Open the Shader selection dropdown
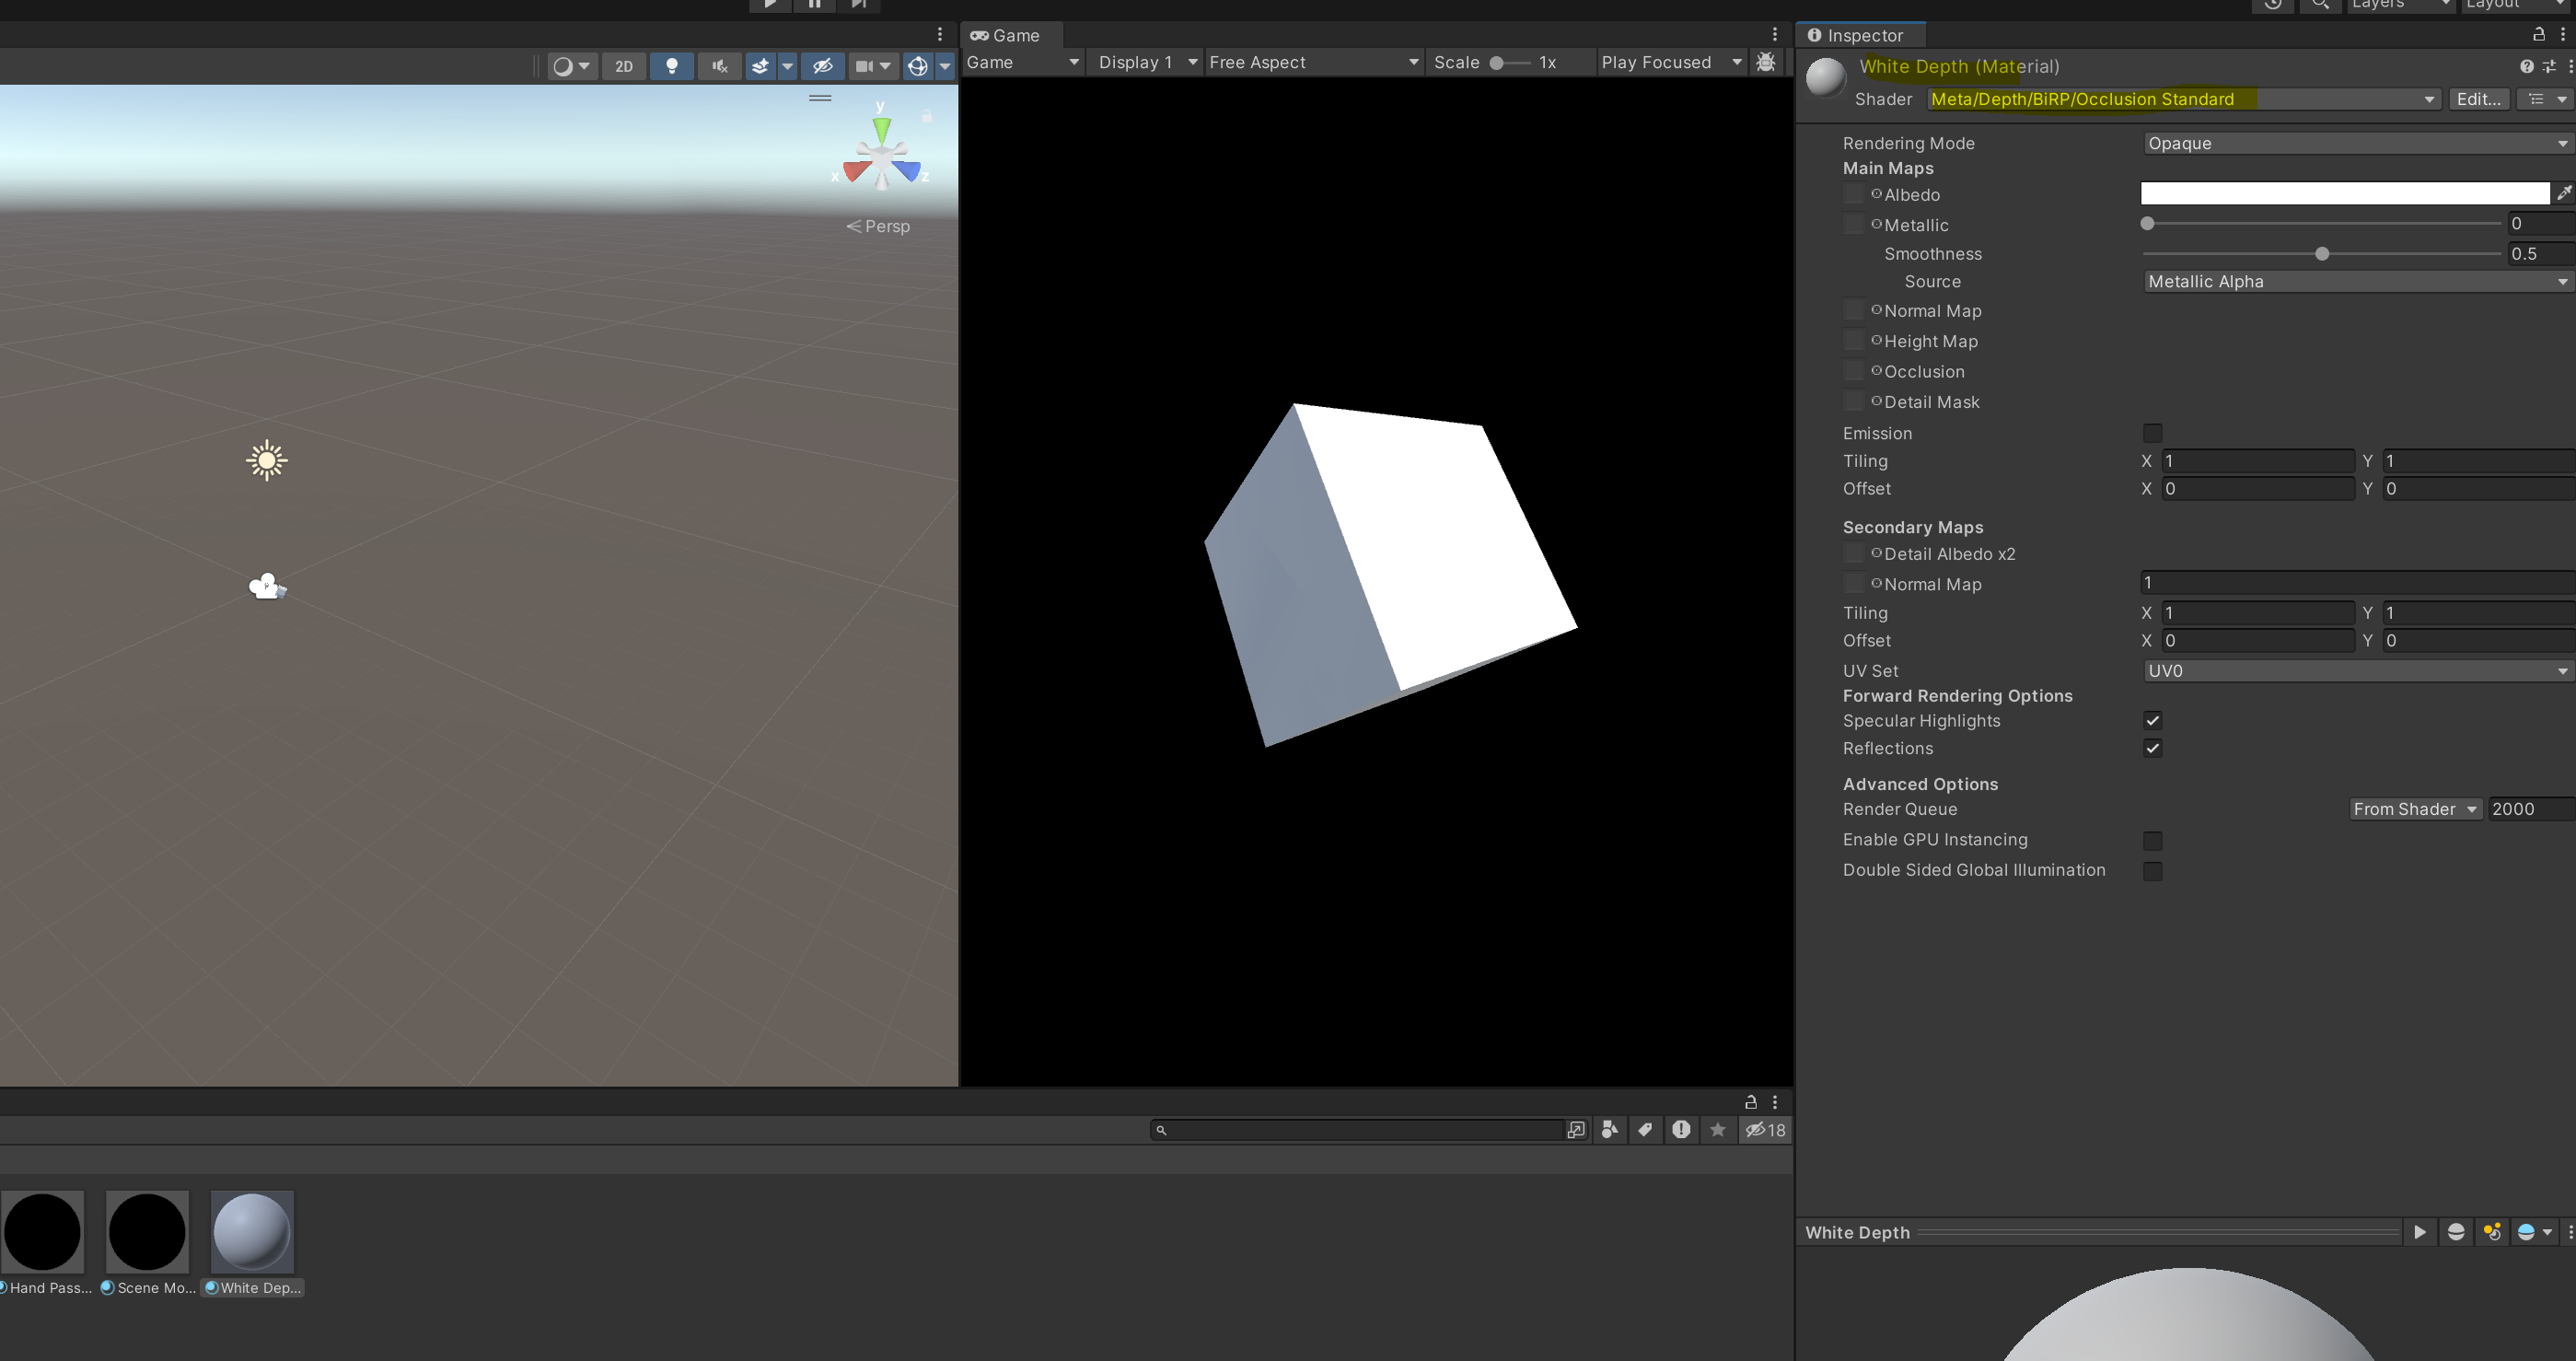The height and width of the screenshot is (1361, 2576). click(2182, 99)
